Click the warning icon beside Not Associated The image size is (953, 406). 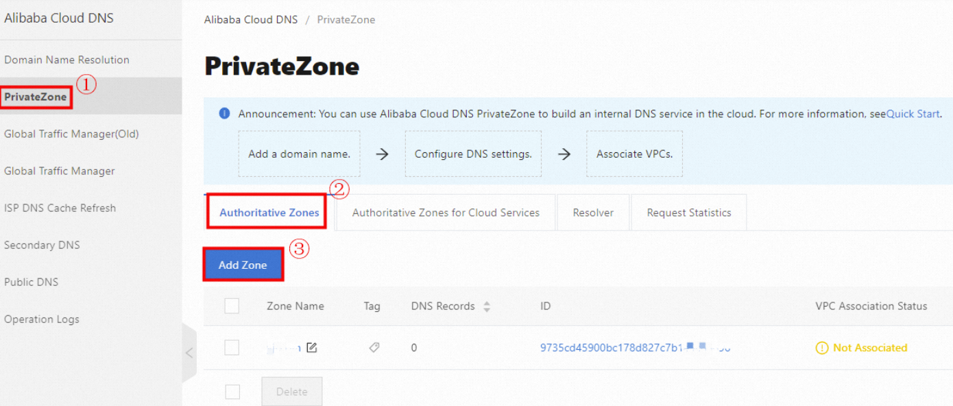[x=821, y=348]
